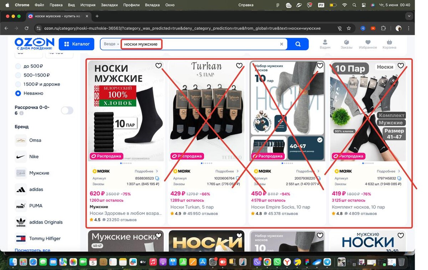Open the Заказы orders icon
This screenshot has width=428, height=270.
coord(346,44)
